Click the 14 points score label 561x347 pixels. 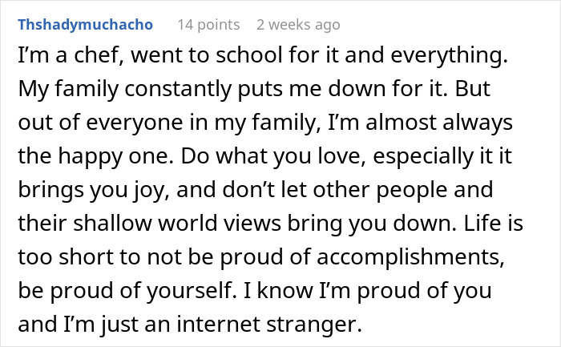point(208,25)
